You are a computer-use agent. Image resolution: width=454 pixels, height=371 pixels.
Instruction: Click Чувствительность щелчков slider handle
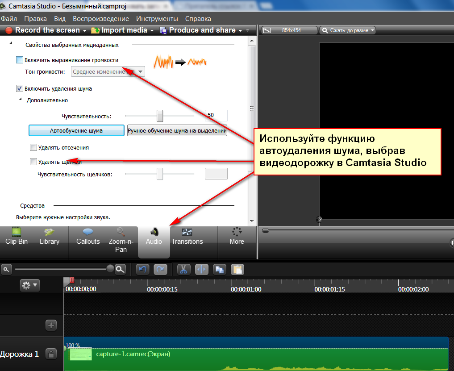click(159, 174)
